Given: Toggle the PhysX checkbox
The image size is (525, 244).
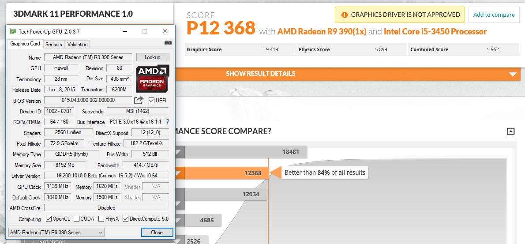Looking at the screenshot, I should [x=101, y=219].
